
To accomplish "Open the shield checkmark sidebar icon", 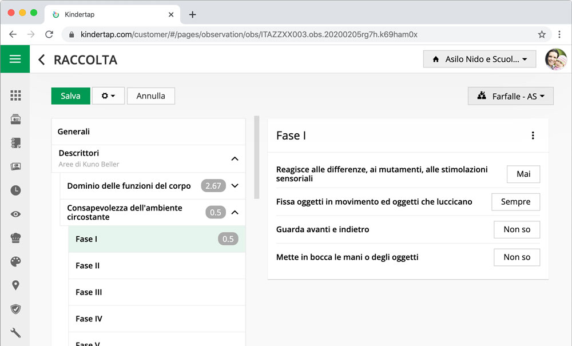I will click(x=15, y=309).
